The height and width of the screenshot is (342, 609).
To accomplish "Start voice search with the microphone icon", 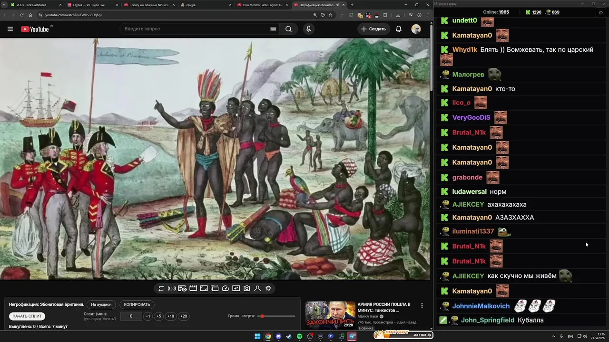I will (x=309, y=29).
